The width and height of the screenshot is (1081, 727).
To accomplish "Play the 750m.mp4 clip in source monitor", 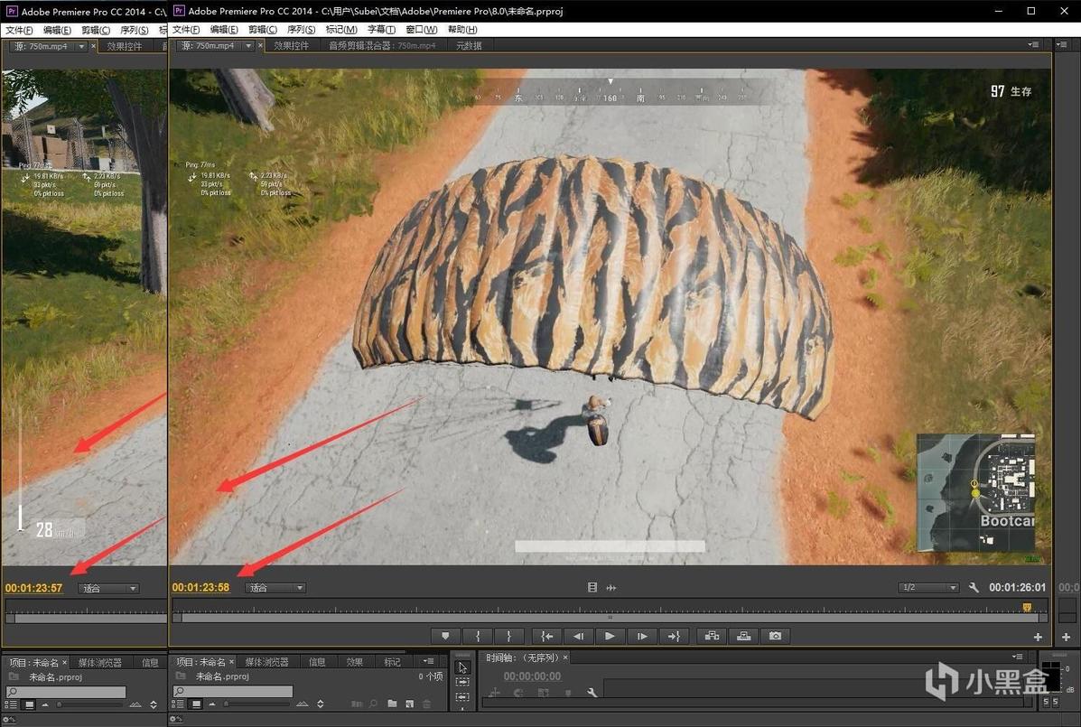I will pyautogui.click(x=610, y=636).
